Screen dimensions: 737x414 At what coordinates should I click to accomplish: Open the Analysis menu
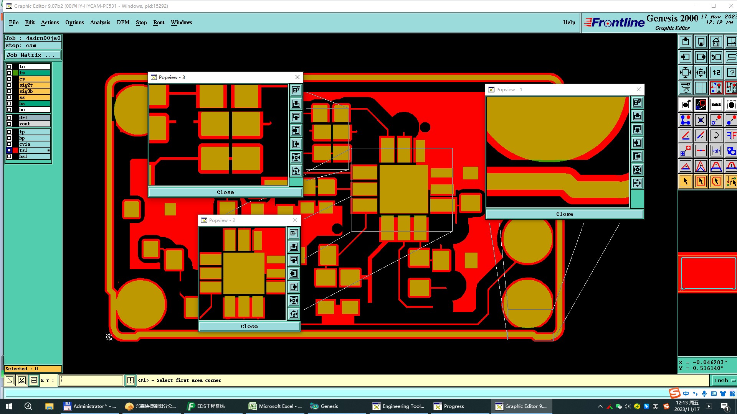(x=100, y=22)
